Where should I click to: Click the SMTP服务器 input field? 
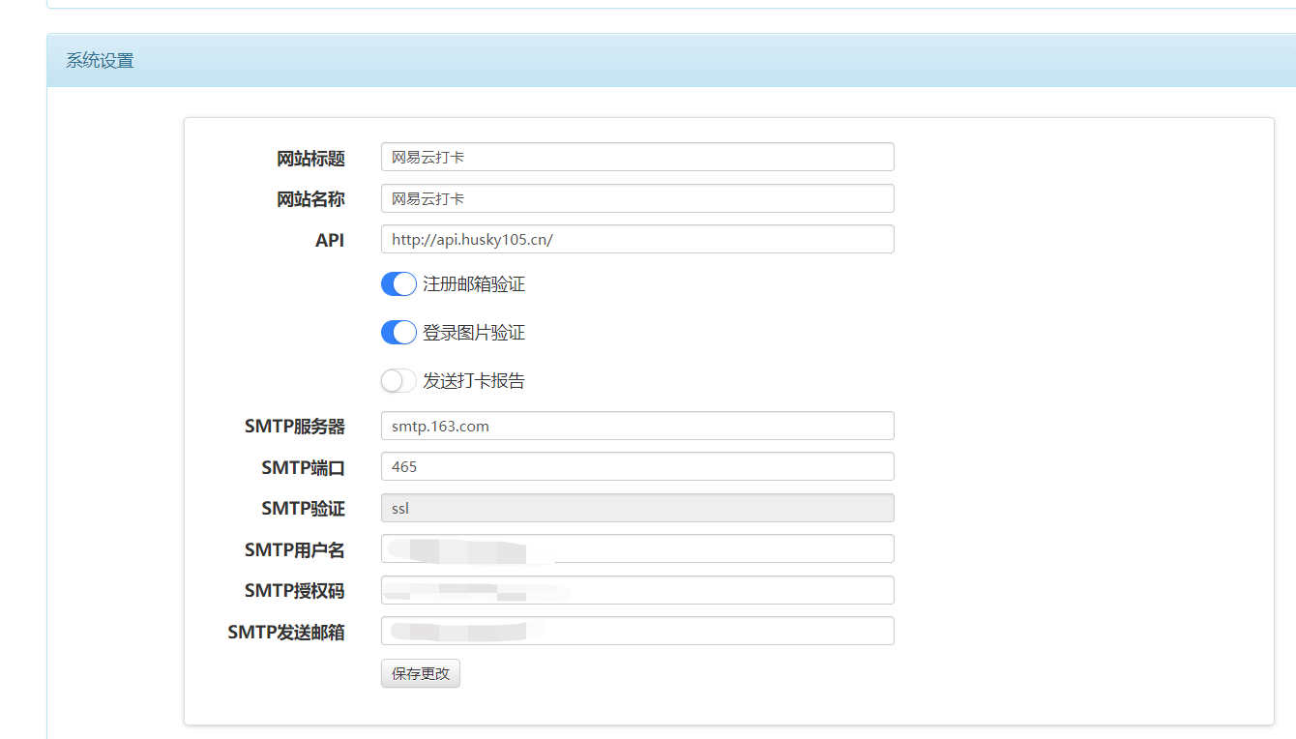[636, 426]
